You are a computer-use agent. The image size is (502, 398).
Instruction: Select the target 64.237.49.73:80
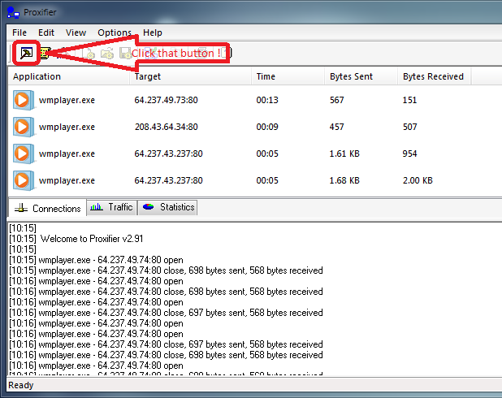[x=166, y=100]
